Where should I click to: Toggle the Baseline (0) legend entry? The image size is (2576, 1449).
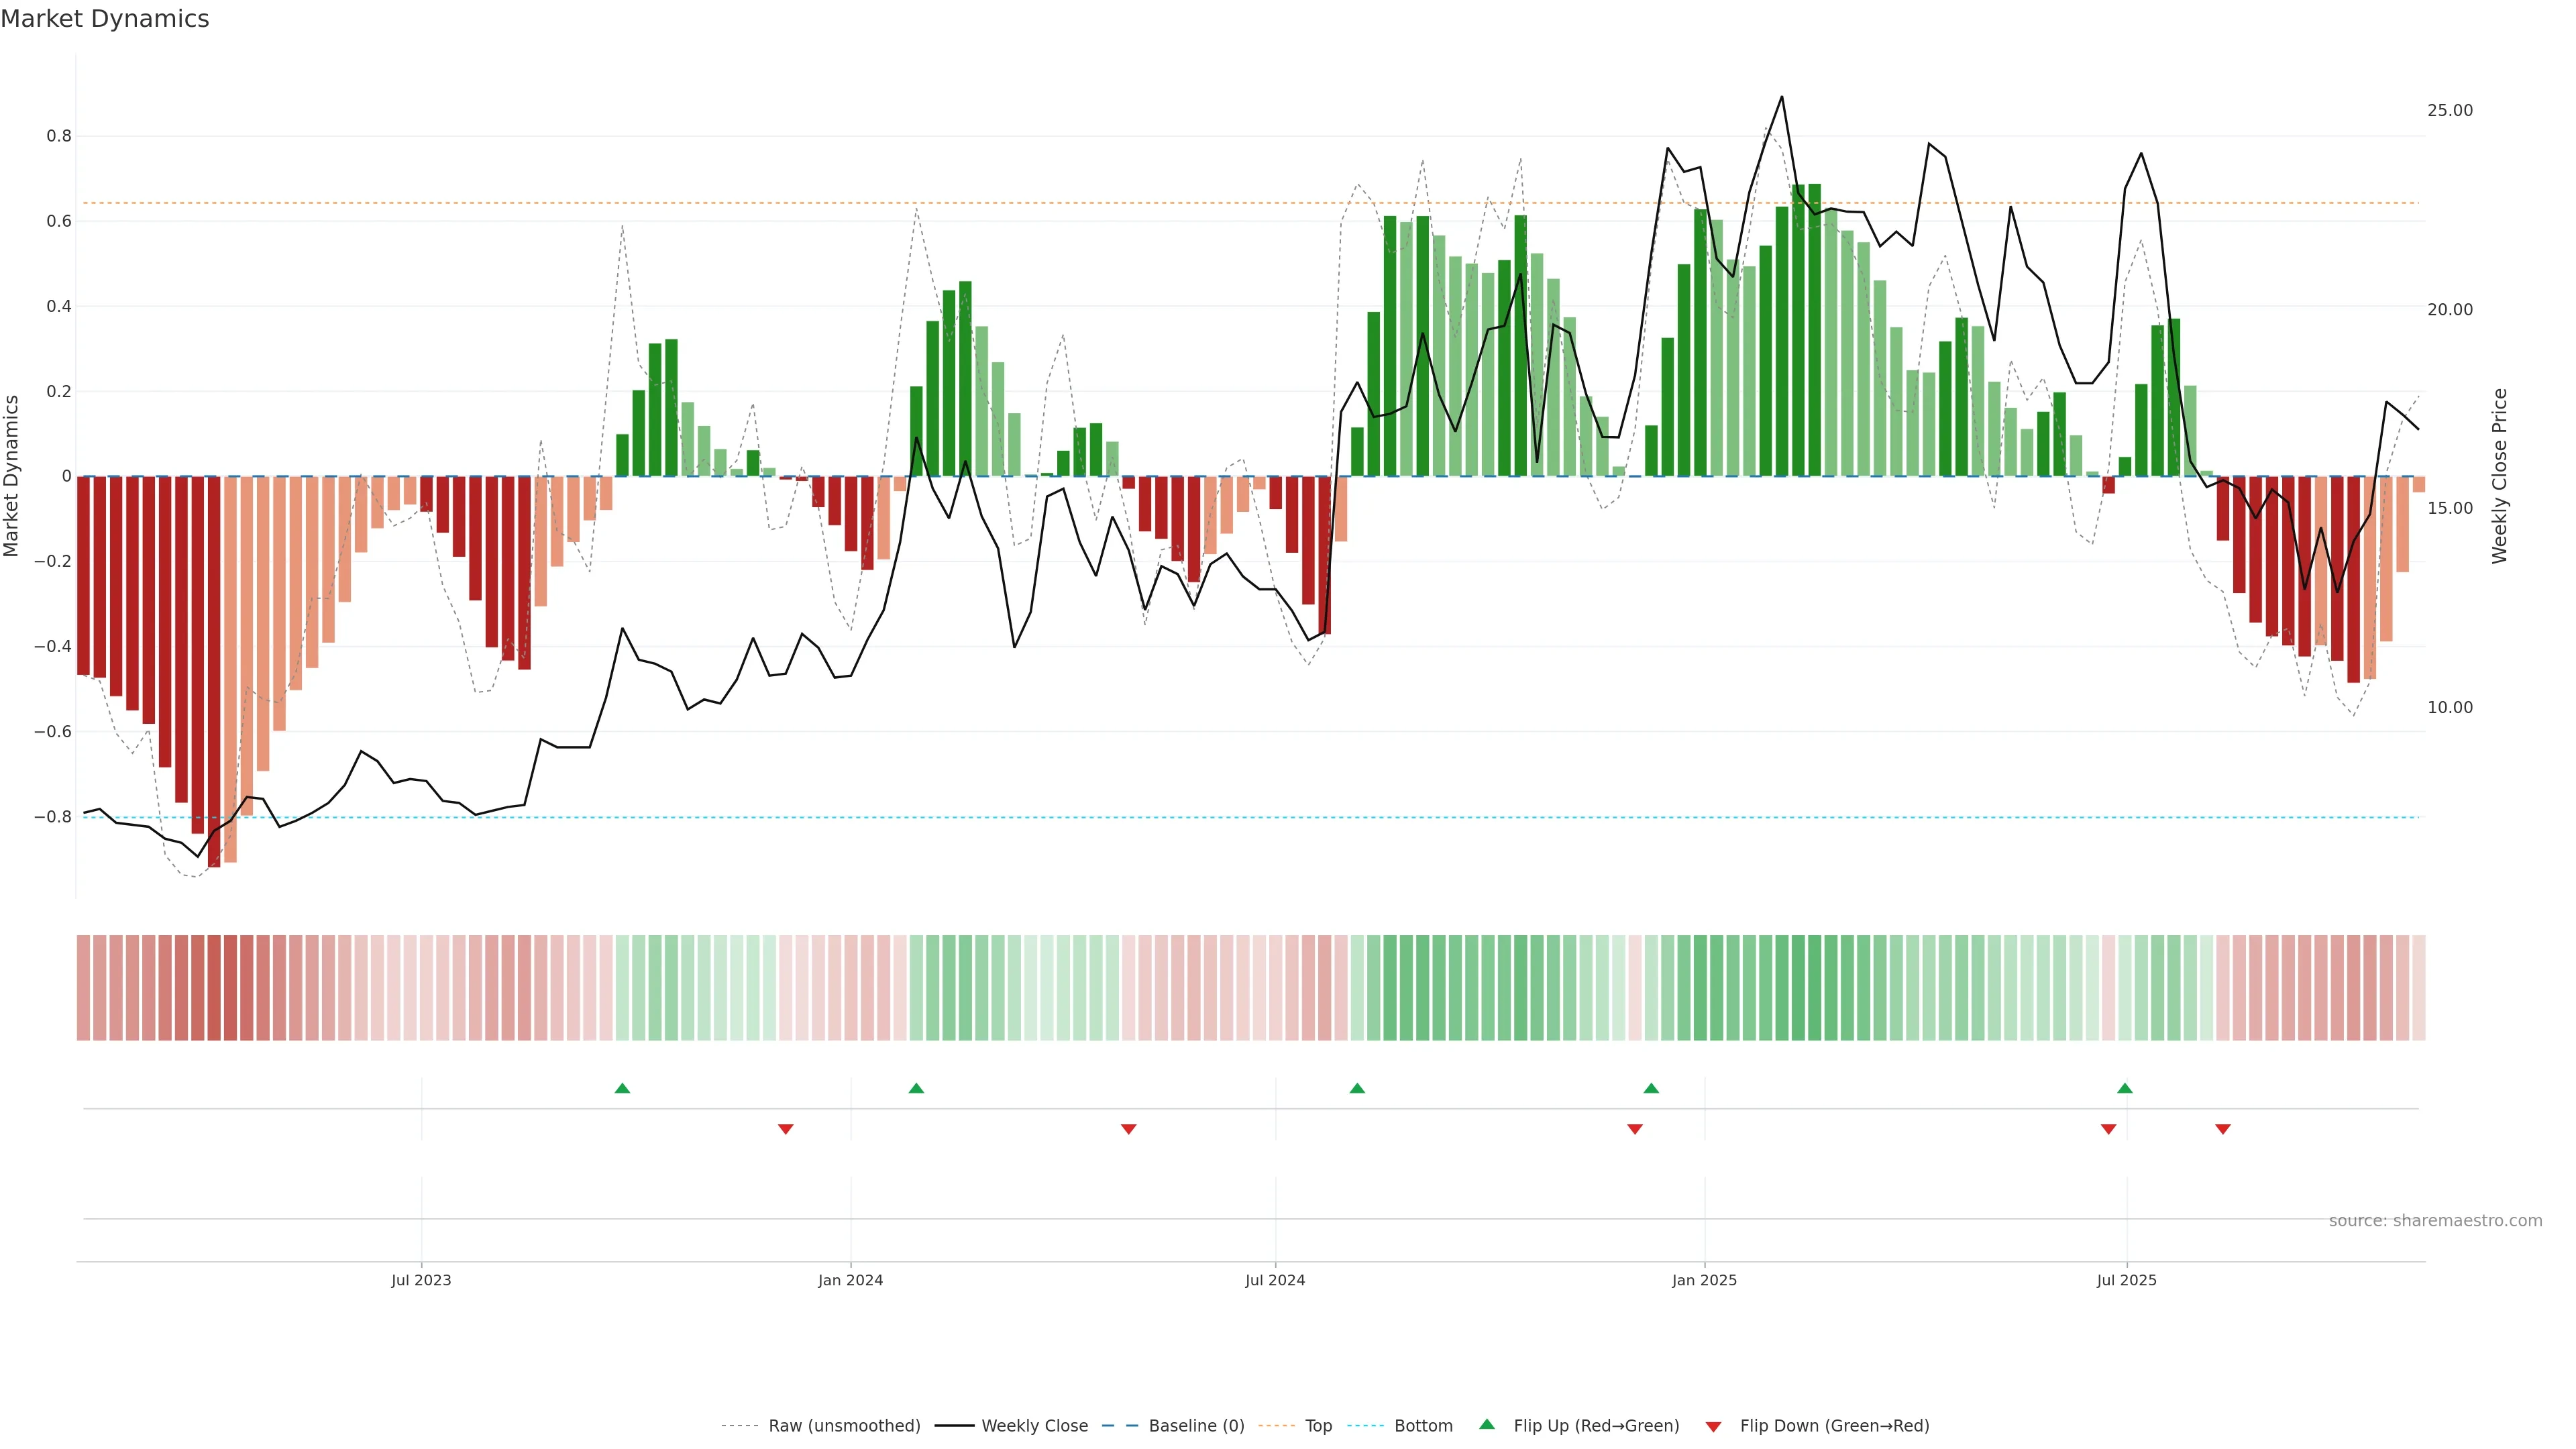[x=1196, y=1426]
